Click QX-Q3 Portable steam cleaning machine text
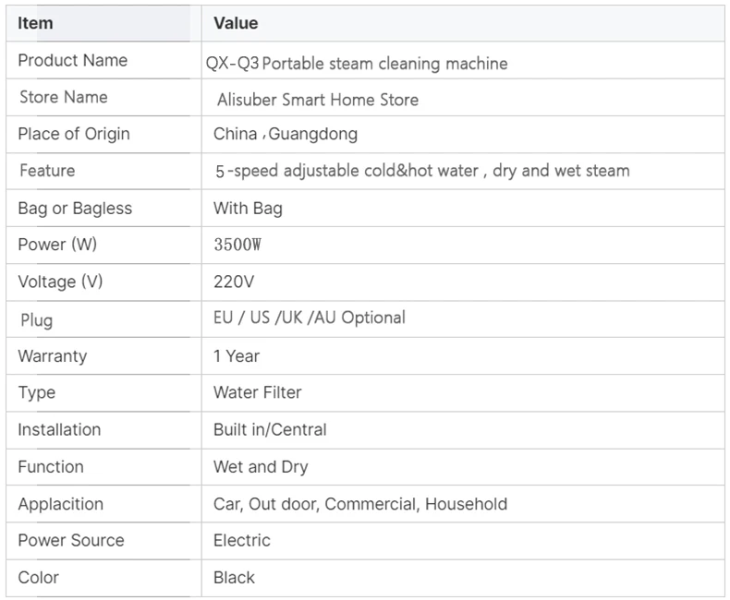Image resolution: width=730 pixels, height=600 pixels. pyautogui.click(x=357, y=64)
